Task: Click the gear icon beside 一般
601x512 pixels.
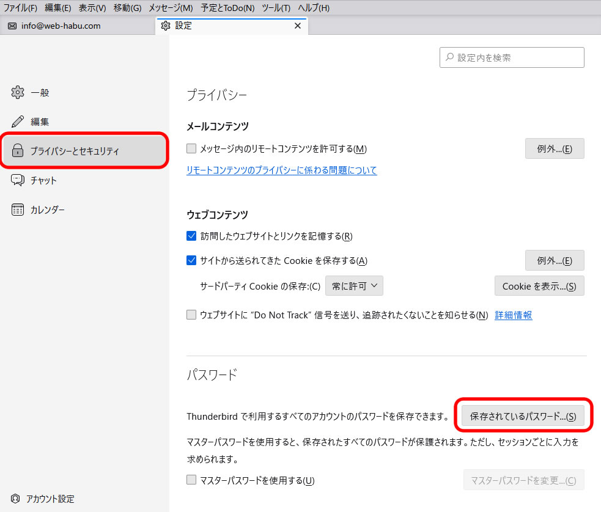Action: click(18, 93)
